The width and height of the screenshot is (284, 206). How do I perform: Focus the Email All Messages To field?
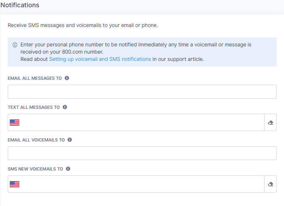[x=142, y=92]
